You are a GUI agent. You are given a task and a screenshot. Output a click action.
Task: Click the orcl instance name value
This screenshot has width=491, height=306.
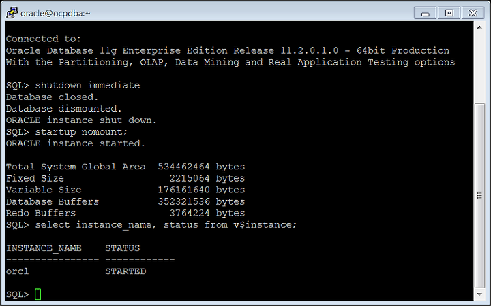[x=17, y=271]
